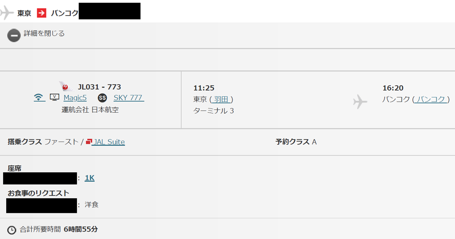Viewport: 455px width, 239px height.
Task: Click the clock icon beside 合計所要時間
Action: (x=12, y=230)
